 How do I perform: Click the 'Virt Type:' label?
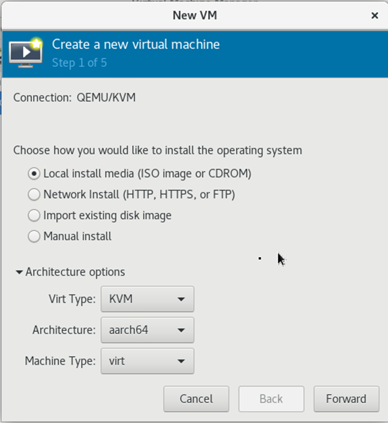click(72, 299)
